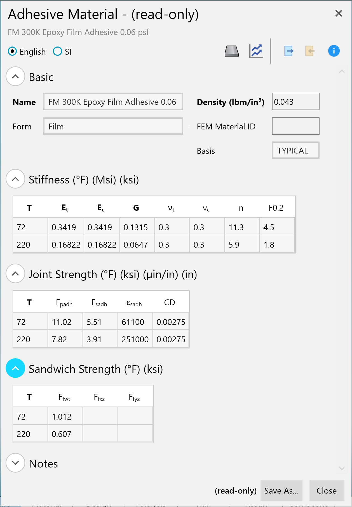Click the Density field showing 0.043
The image size is (352, 507).
(x=295, y=102)
